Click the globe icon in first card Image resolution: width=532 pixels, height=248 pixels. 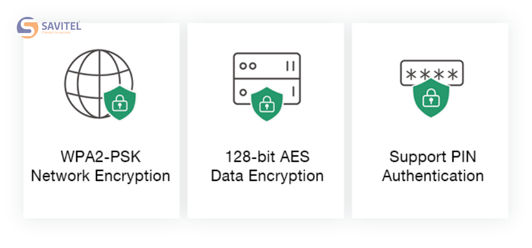pos(99,84)
